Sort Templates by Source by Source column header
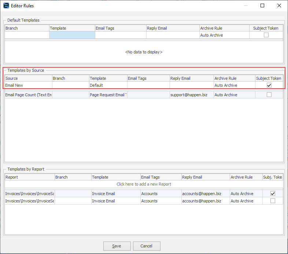 tap(28, 78)
